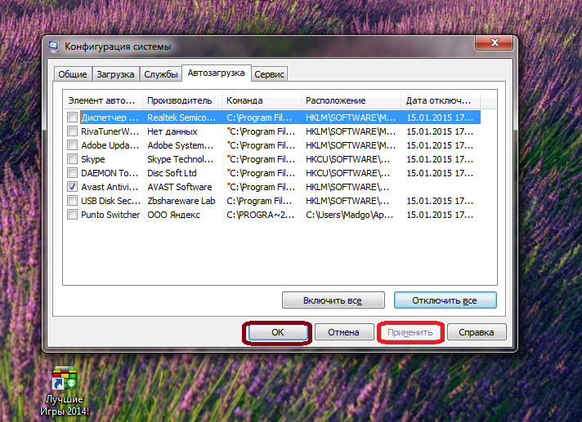Select the AVAST Software cell
Image resolution: width=582 pixels, height=422 pixels.
(180, 187)
